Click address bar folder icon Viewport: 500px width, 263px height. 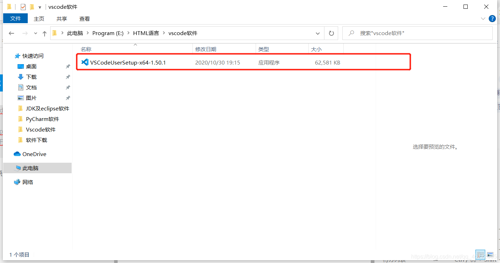55,33
